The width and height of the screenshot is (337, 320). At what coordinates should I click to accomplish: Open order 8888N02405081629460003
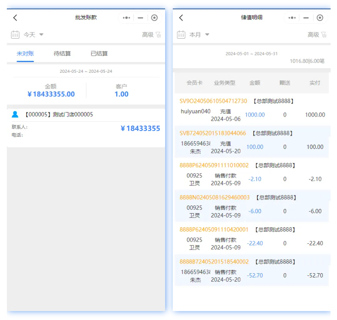(x=214, y=197)
